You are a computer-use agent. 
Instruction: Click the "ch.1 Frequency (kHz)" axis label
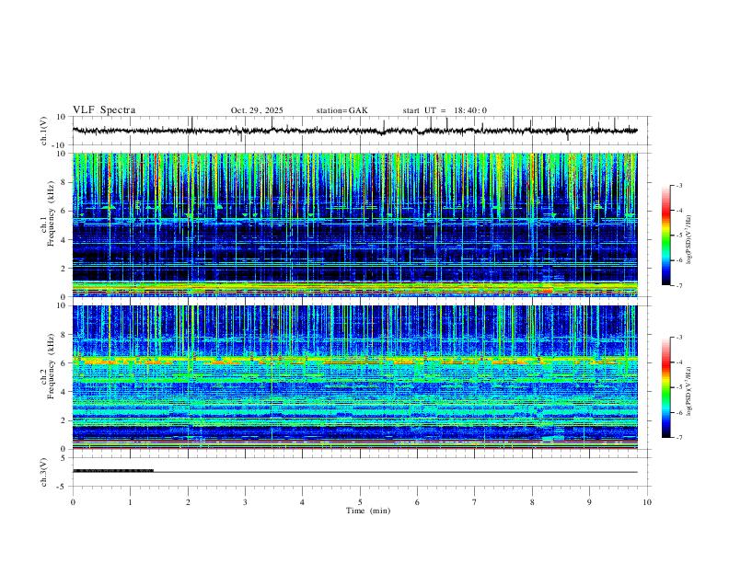(48, 212)
